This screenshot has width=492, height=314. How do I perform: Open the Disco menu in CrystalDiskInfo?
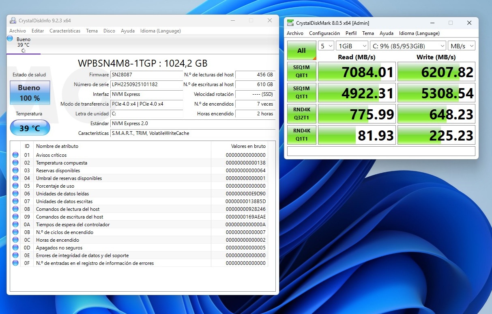tap(109, 31)
